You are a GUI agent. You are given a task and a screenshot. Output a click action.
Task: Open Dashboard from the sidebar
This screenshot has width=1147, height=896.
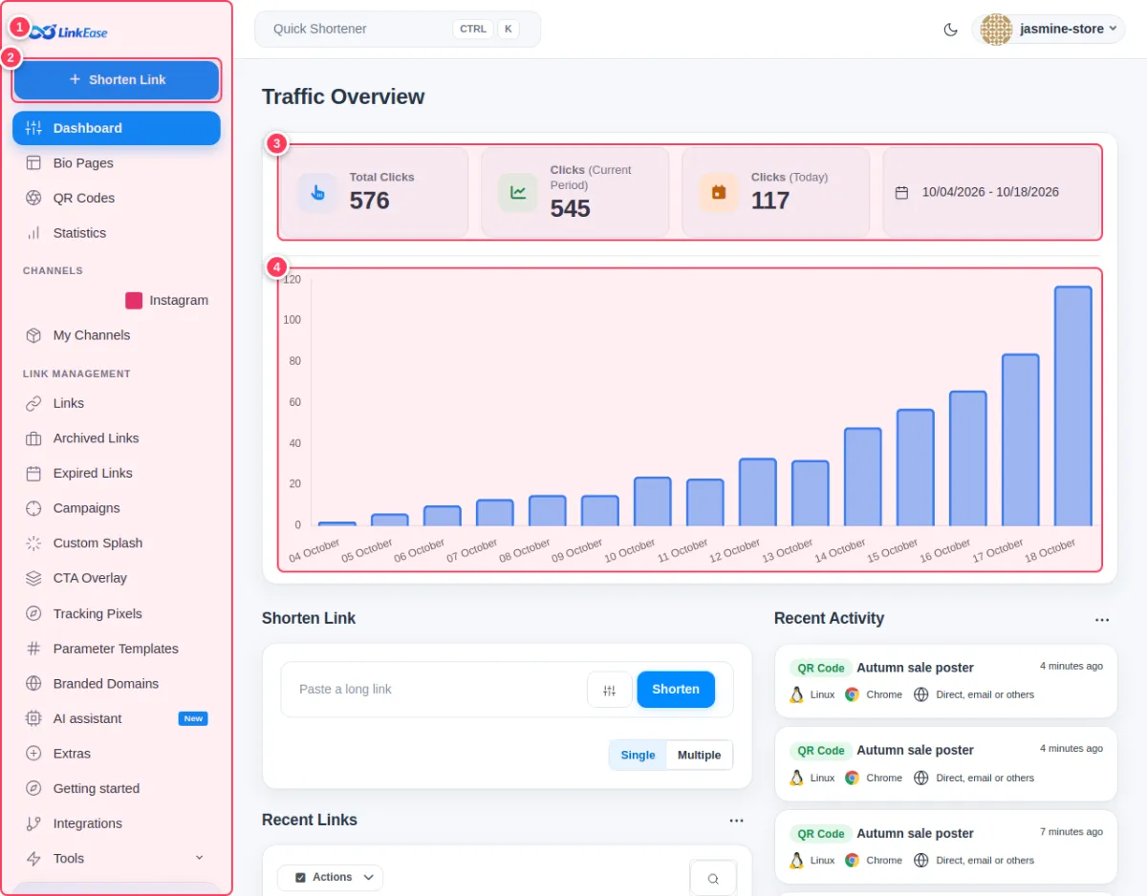coord(117,128)
